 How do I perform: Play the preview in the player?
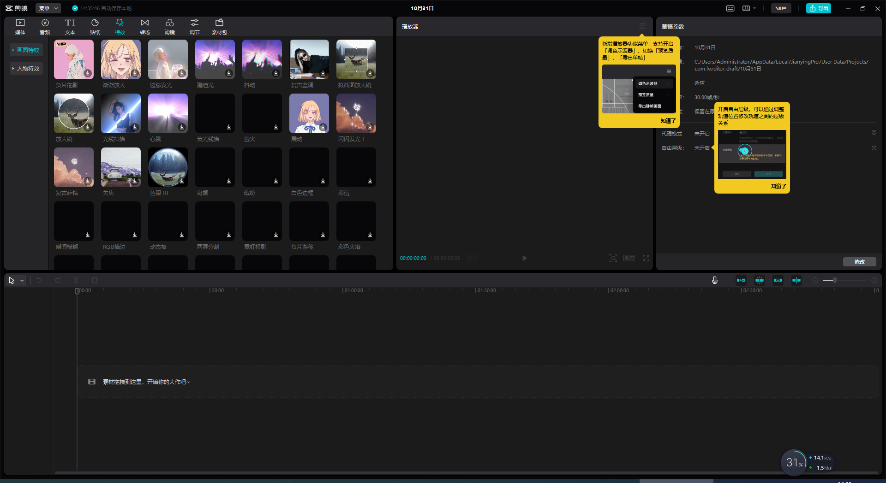click(525, 258)
